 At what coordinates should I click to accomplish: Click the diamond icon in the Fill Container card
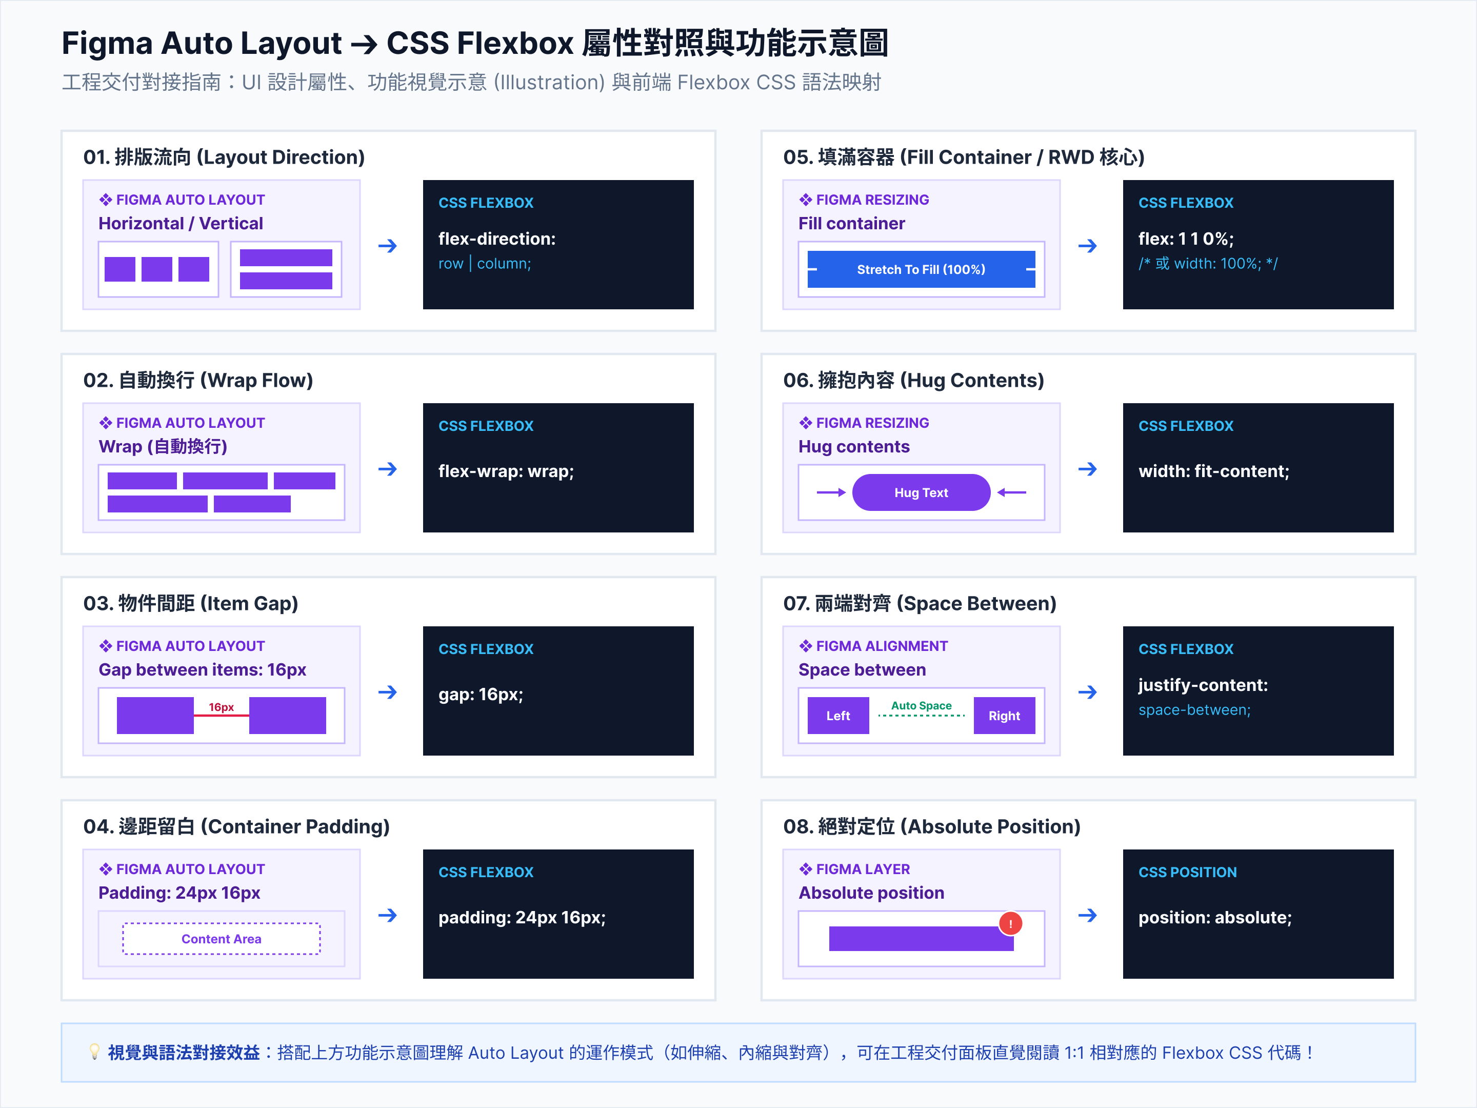tap(805, 200)
